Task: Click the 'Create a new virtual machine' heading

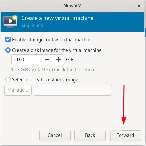Action: pyautogui.click(x=57, y=18)
